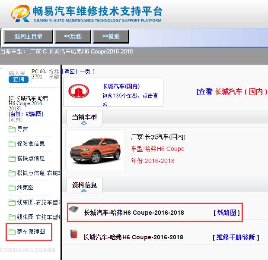Open the 保险盒信息 folder icon
The height and width of the screenshot is (260, 268).
click(12, 144)
